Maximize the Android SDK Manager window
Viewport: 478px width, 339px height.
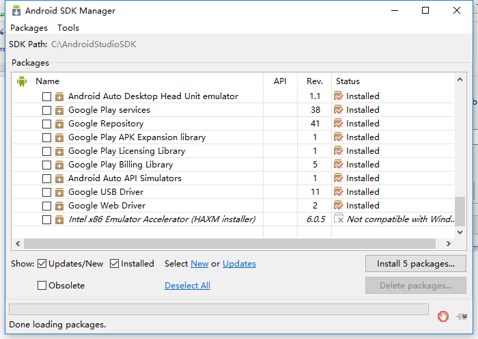coord(425,10)
